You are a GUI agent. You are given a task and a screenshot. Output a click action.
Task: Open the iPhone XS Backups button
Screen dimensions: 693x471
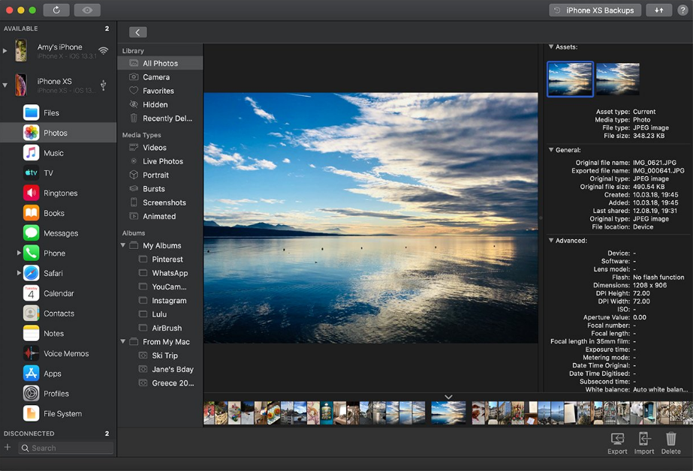click(x=595, y=10)
